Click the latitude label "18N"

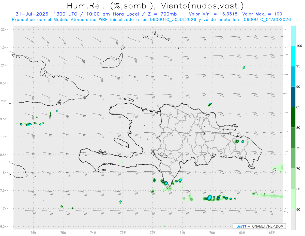[x=4, y=173]
